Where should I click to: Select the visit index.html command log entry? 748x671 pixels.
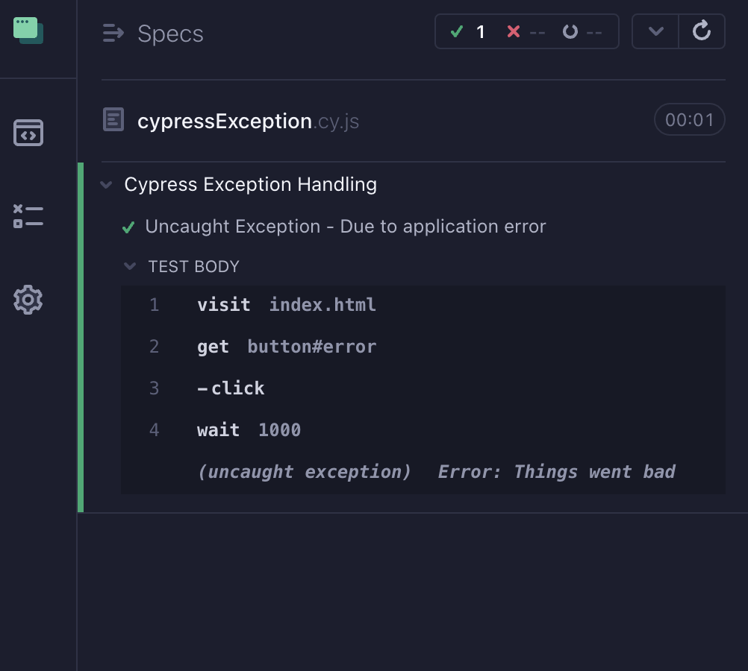(x=286, y=304)
